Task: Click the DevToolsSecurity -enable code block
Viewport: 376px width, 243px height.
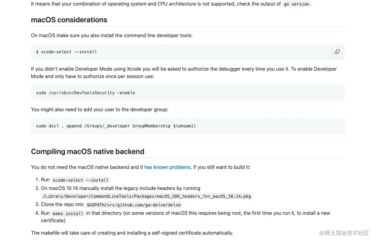Action: click(x=85, y=93)
